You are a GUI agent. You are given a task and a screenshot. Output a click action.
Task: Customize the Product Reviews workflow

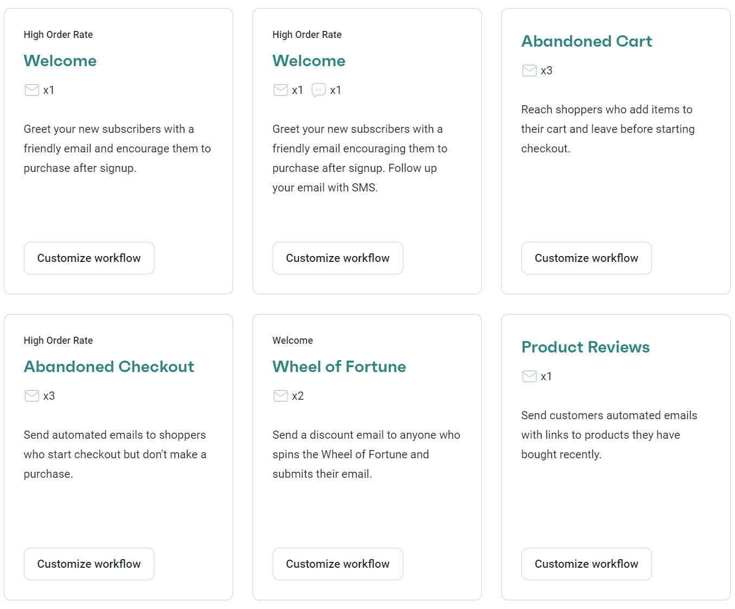586,564
